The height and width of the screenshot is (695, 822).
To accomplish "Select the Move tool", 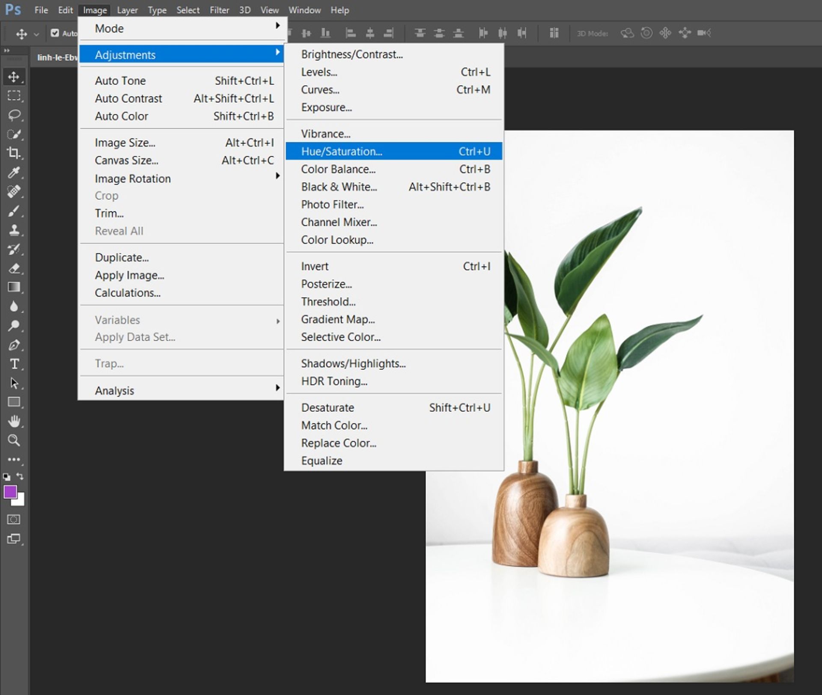I will [x=14, y=77].
